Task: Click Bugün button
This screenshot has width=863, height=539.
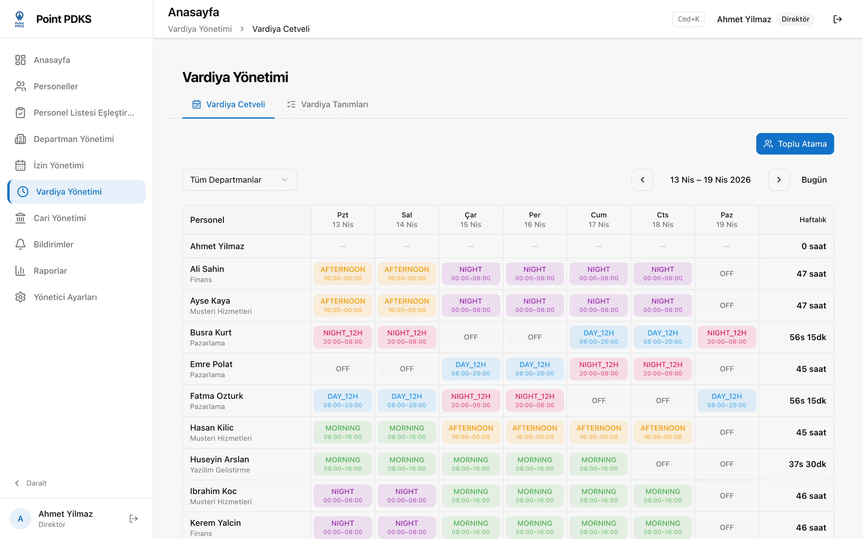Action: coord(814,180)
